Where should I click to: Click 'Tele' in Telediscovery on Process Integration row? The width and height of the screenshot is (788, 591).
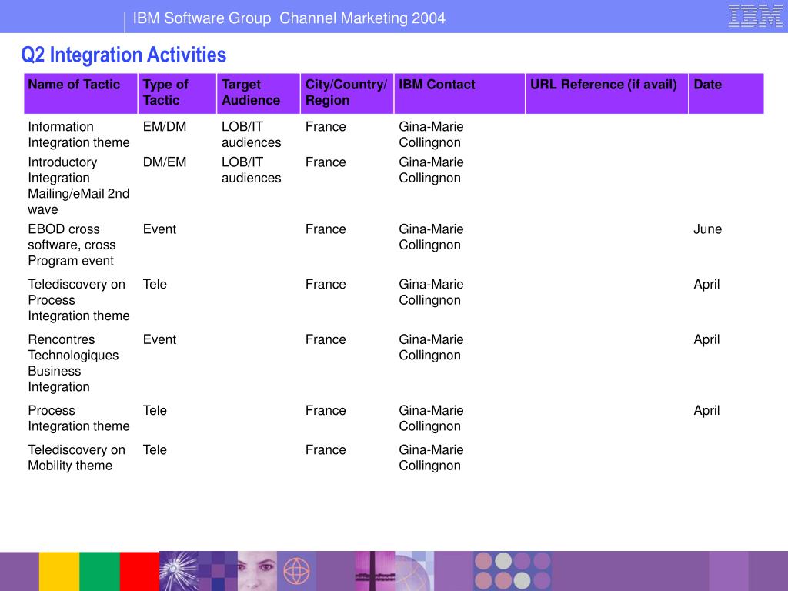click(155, 285)
